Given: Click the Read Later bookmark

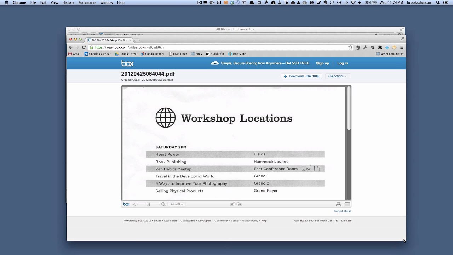Looking at the screenshot, I should 178,54.
